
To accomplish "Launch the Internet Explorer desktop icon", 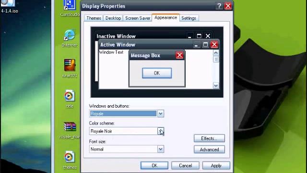I will coord(70,38).
